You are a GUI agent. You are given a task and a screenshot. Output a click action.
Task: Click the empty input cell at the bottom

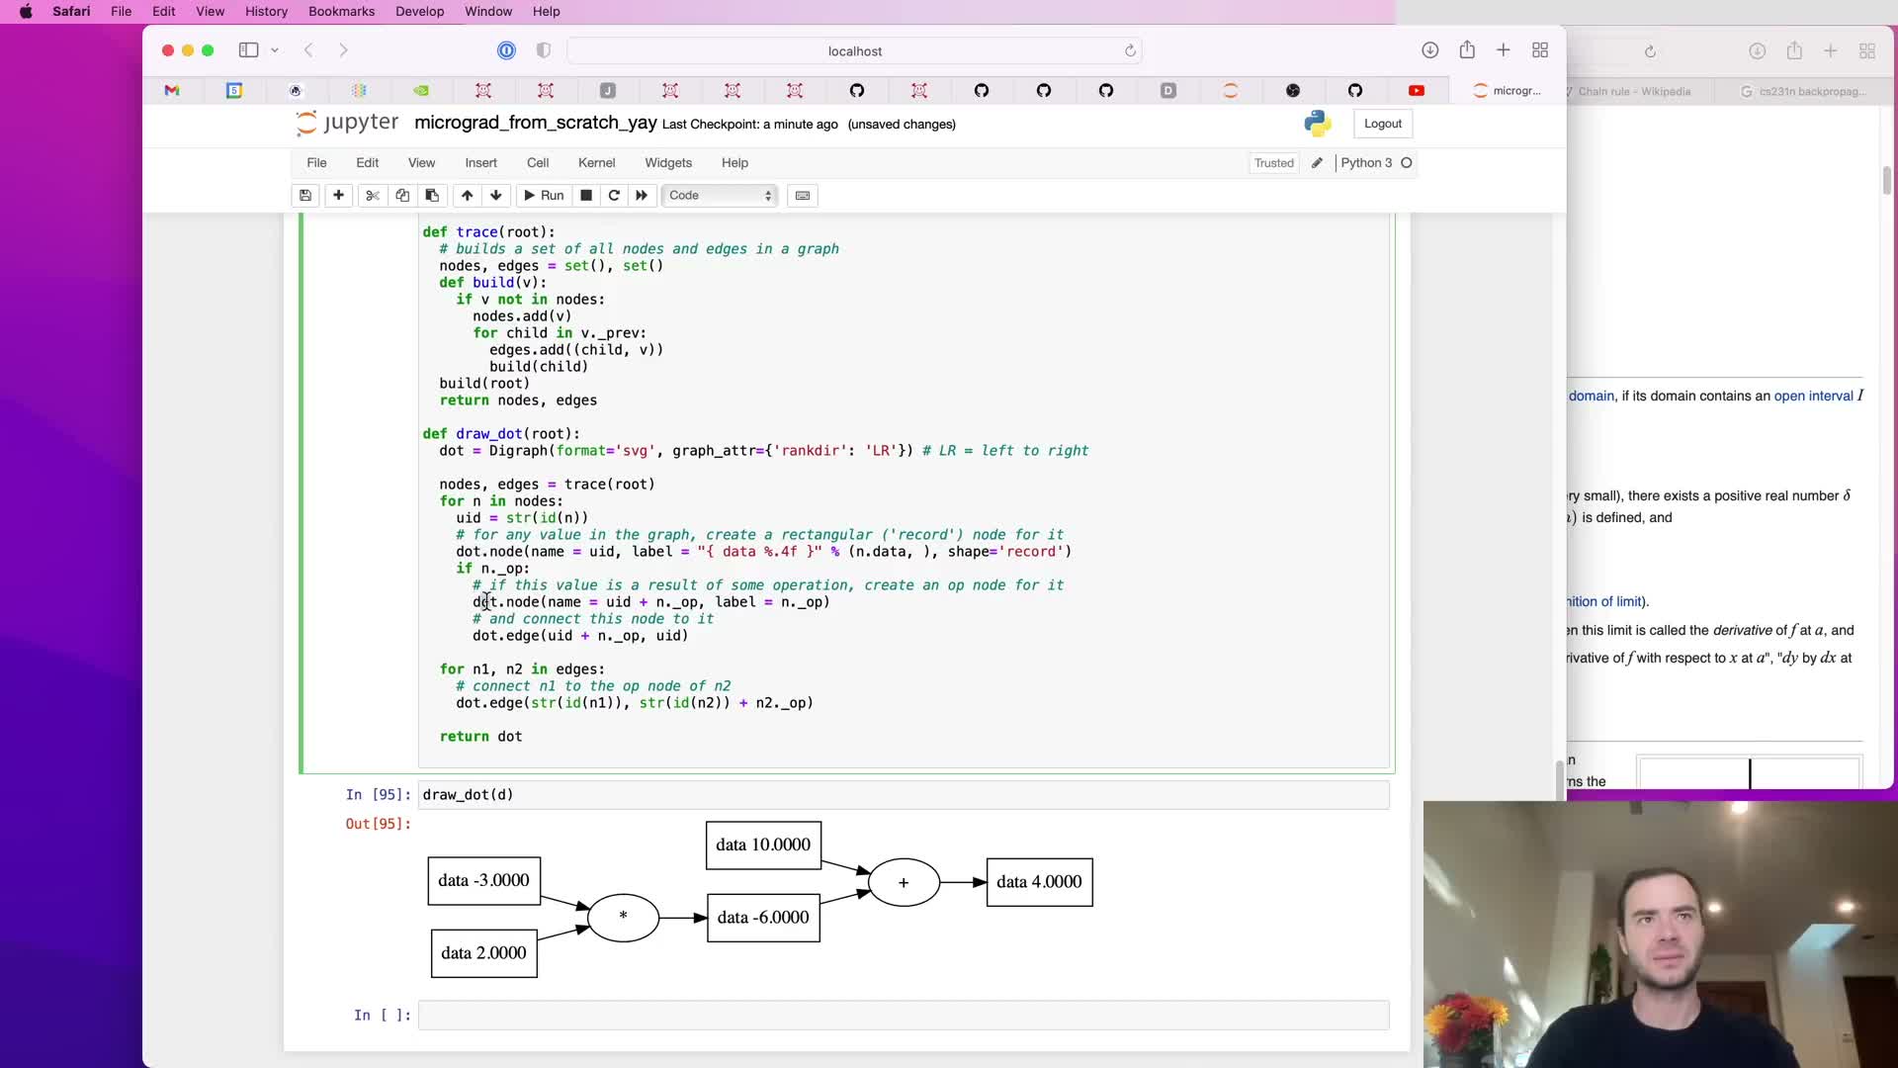click(x=903, y=1016)
